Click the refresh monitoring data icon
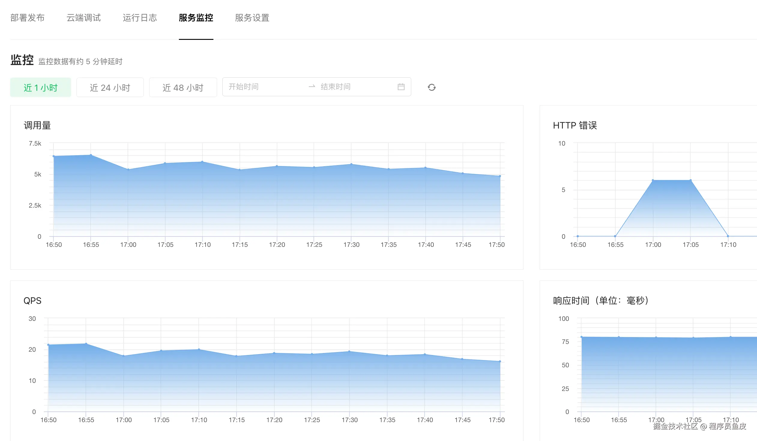Screen dimensions: 757x441 (432, 87)
